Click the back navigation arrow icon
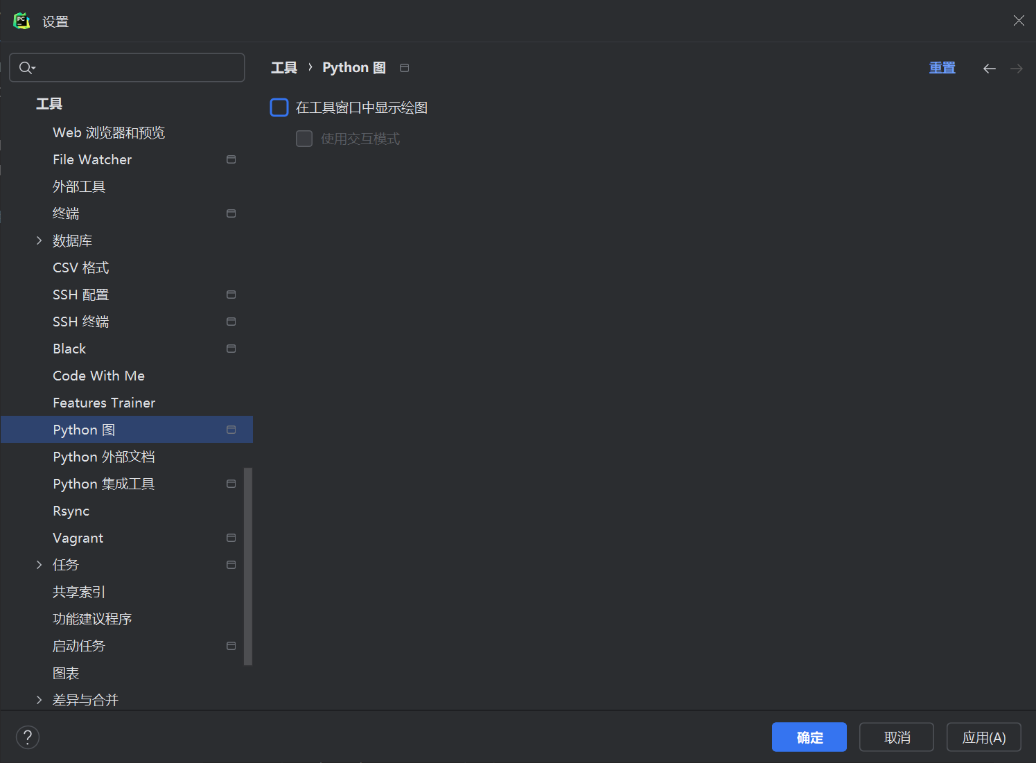This screenshot has height=763, width=1036. 989,69
